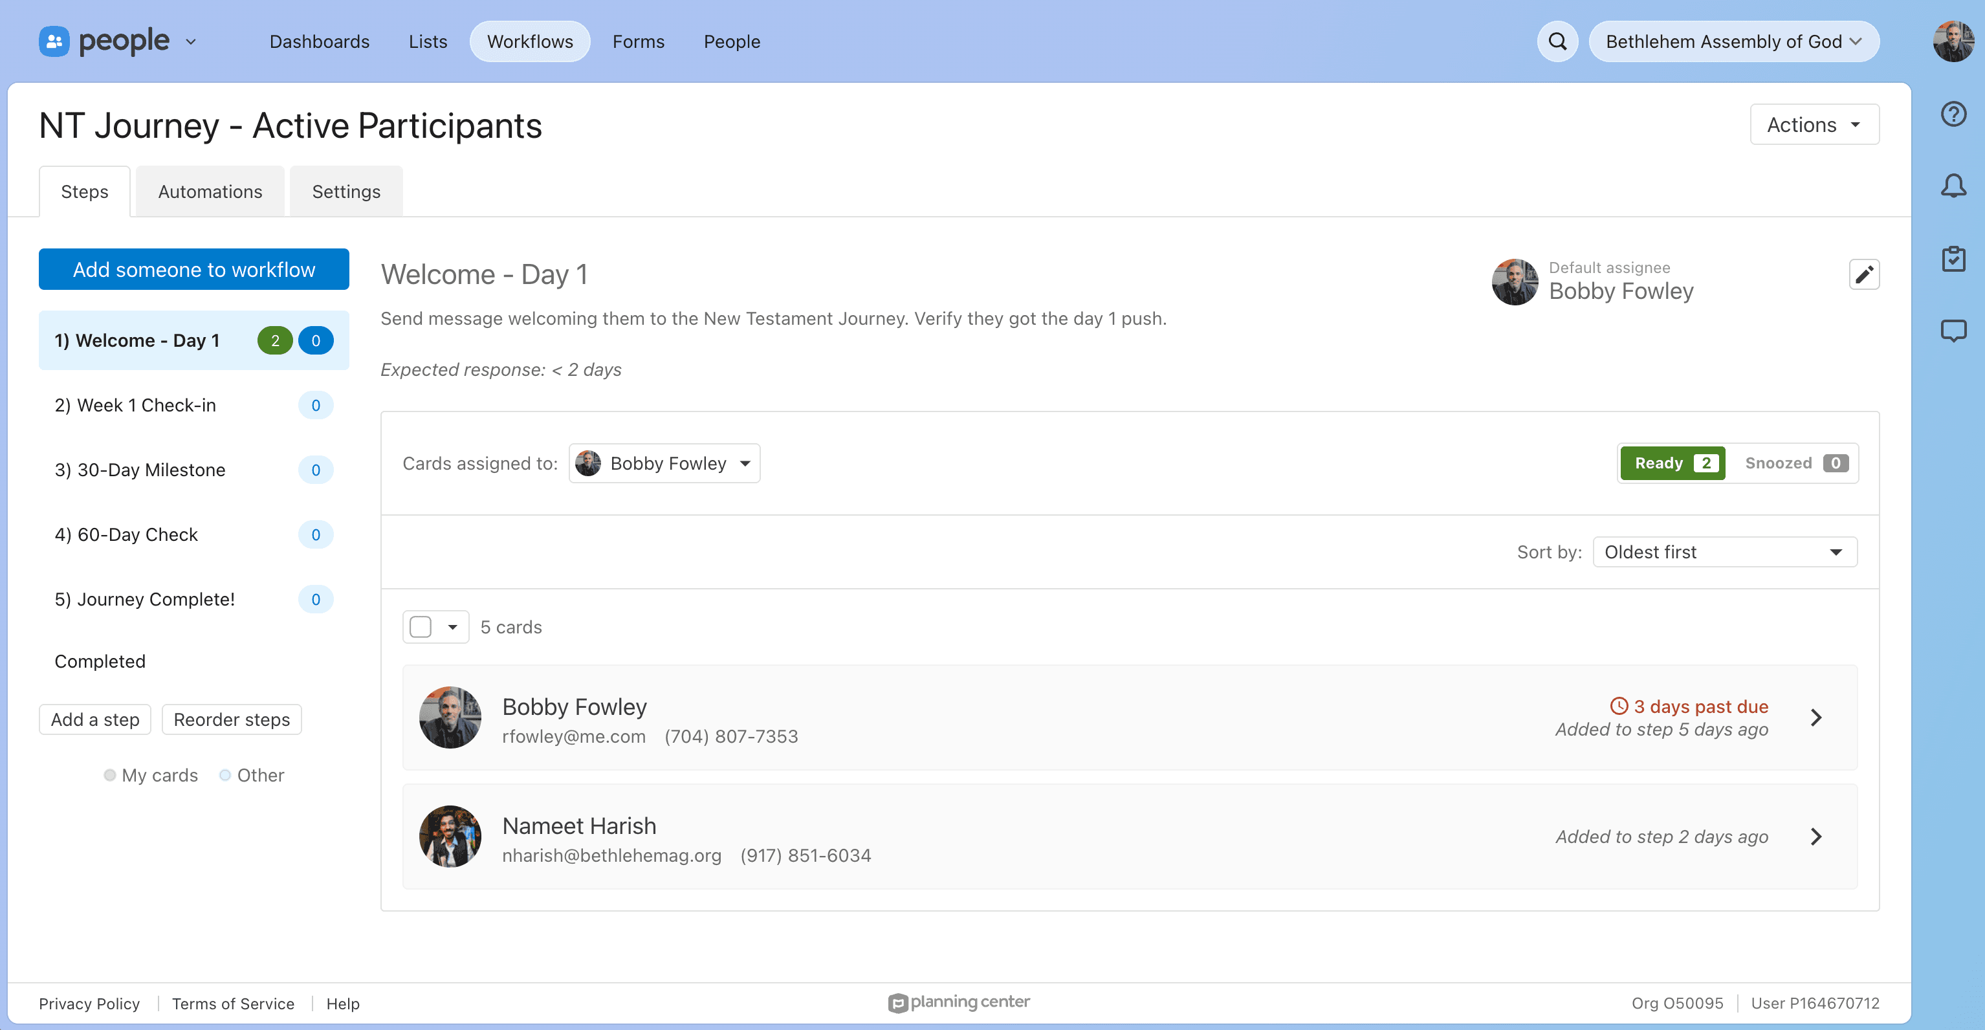This screenshot has height=1030, width=1985.
Task: Open the Sort by Oldest first dropdown
Action: tap(1724, 553)
